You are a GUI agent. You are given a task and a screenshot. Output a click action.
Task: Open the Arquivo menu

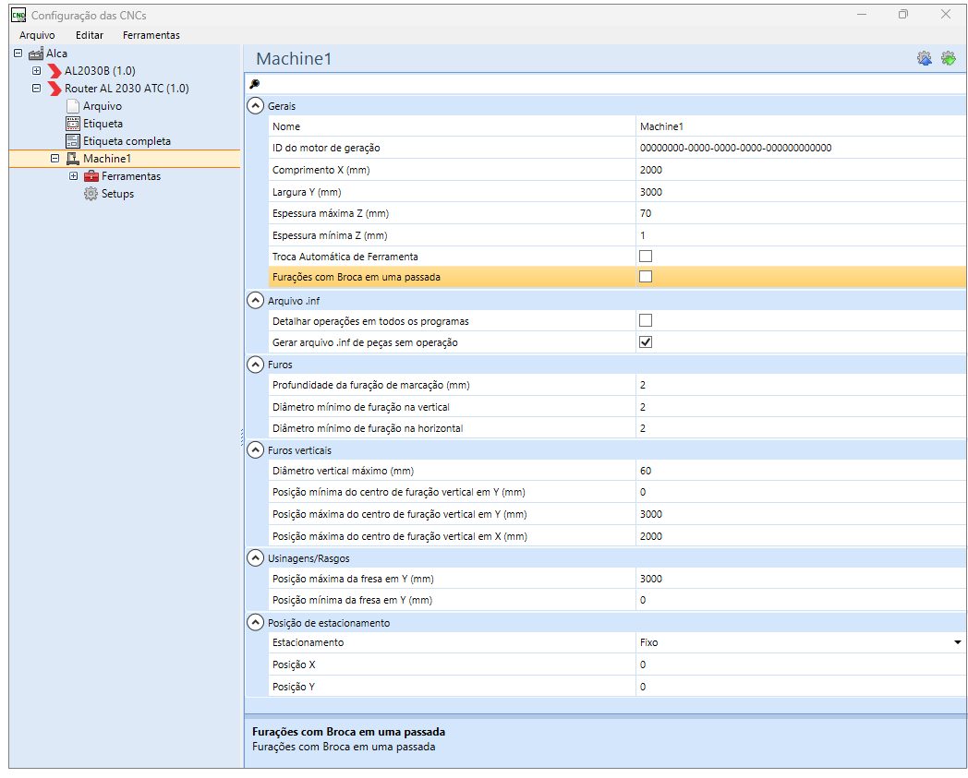point(37,35)
